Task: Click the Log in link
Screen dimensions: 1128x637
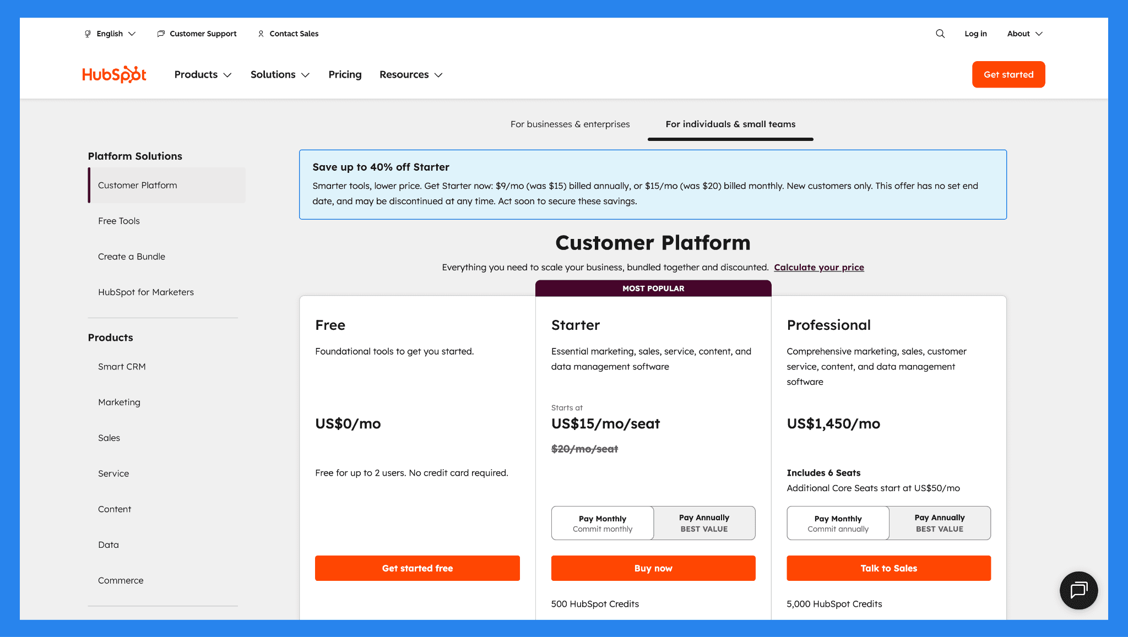Action: click(975, 34)
